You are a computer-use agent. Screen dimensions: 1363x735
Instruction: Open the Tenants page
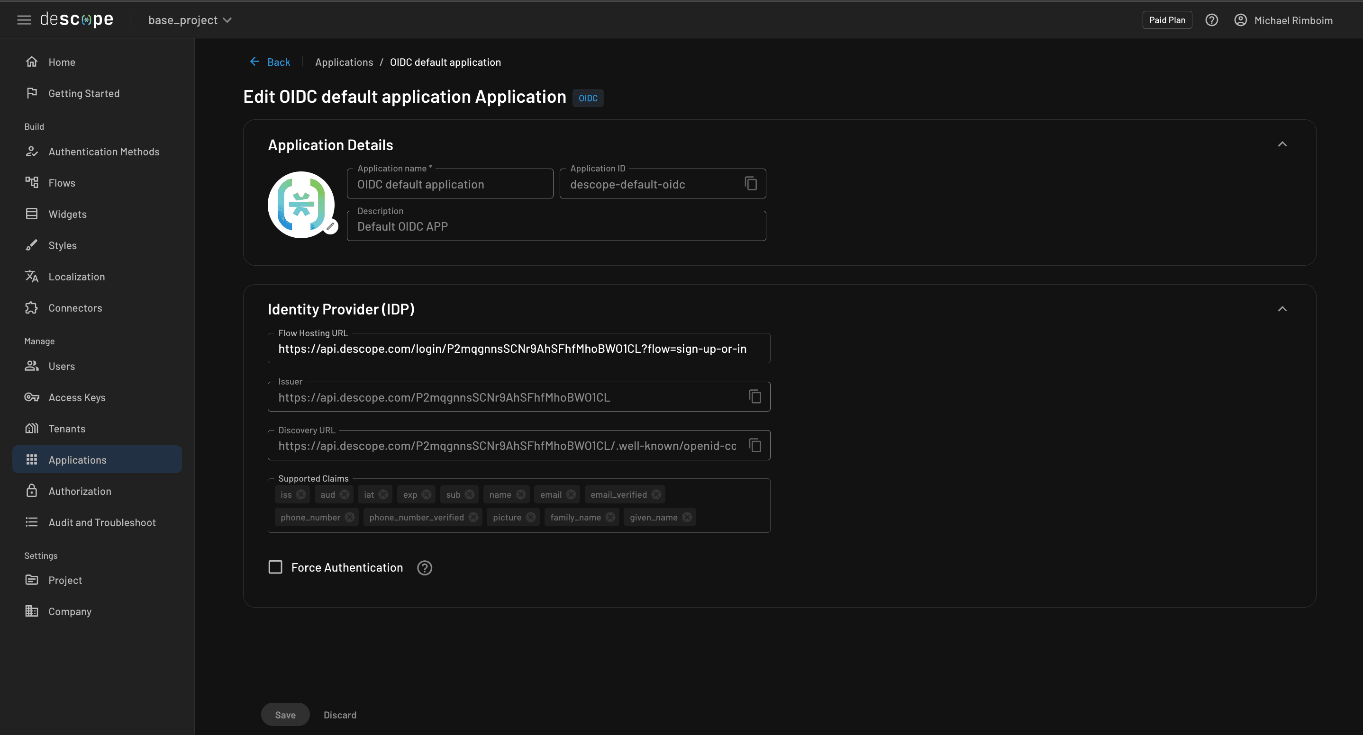click(x=67, y=428)
